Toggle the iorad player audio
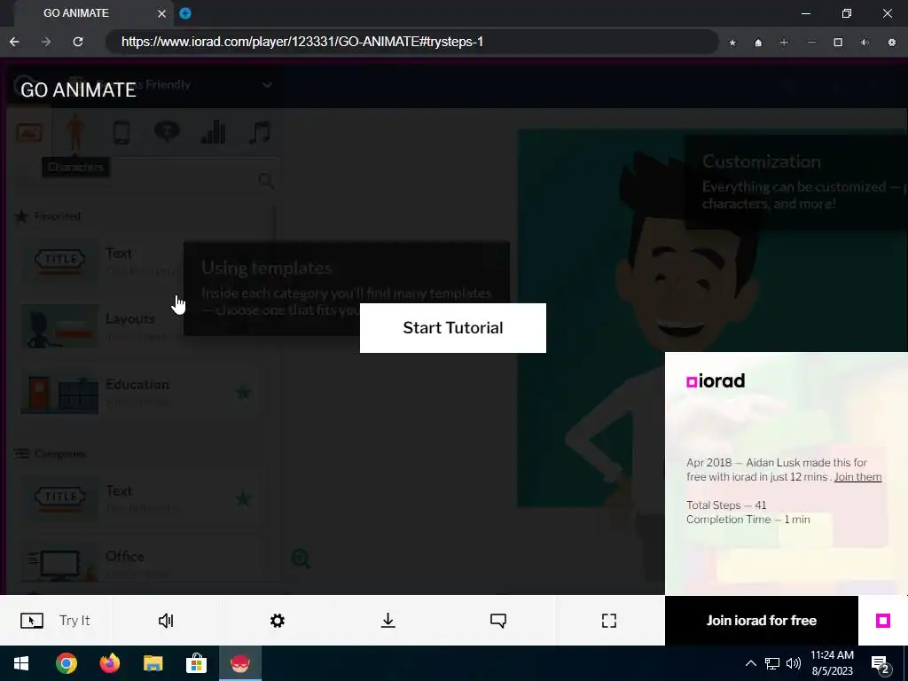 point(166,621)
